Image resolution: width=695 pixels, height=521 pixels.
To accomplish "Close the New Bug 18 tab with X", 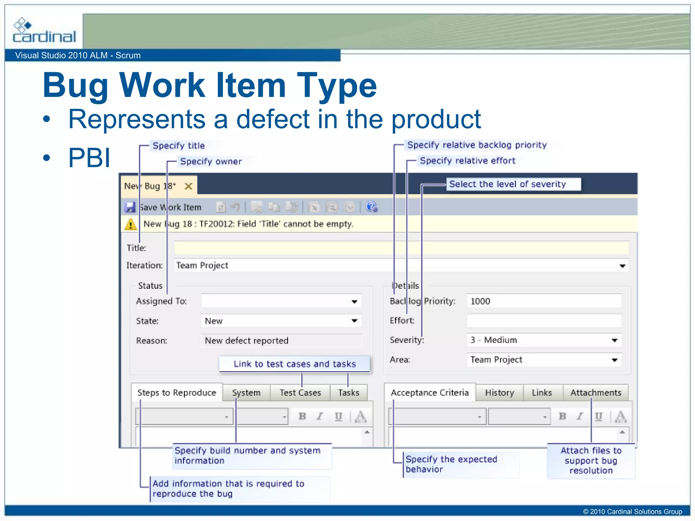I will [x=188, y=186].
